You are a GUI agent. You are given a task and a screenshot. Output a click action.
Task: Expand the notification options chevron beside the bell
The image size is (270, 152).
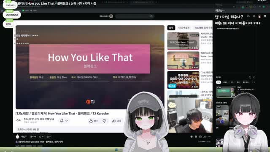67,121
